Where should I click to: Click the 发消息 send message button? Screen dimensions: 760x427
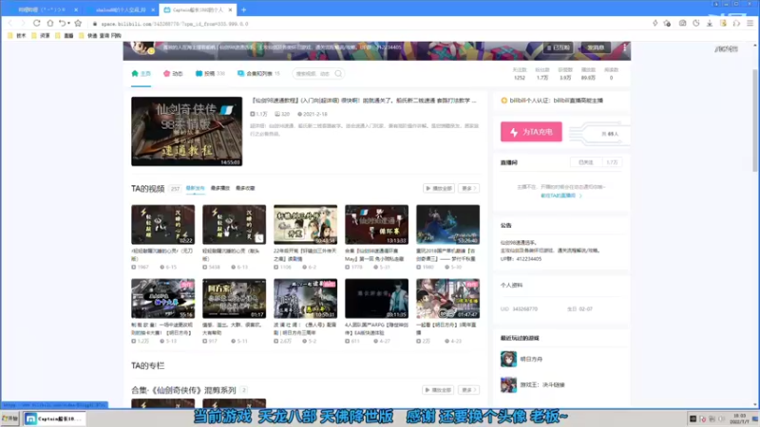(x=596, y=47)
